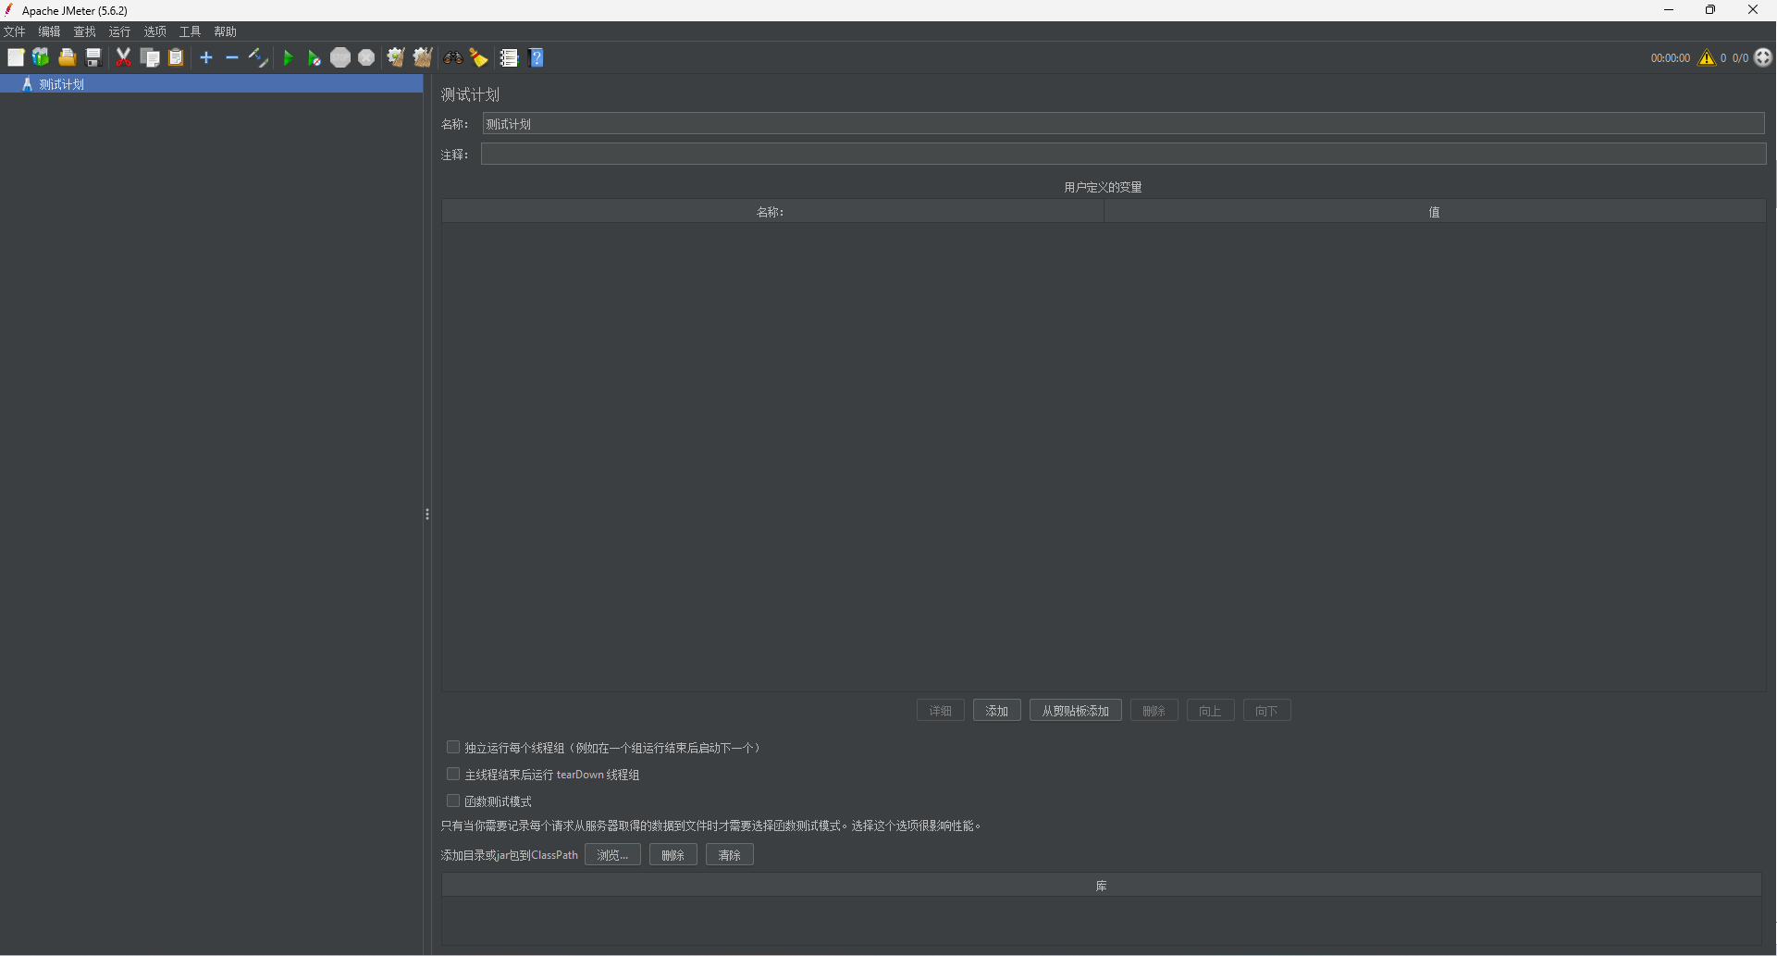This screenshot has height=956, width=1777.
Task: Click Start no pauses icon
Action: point(314,58)
